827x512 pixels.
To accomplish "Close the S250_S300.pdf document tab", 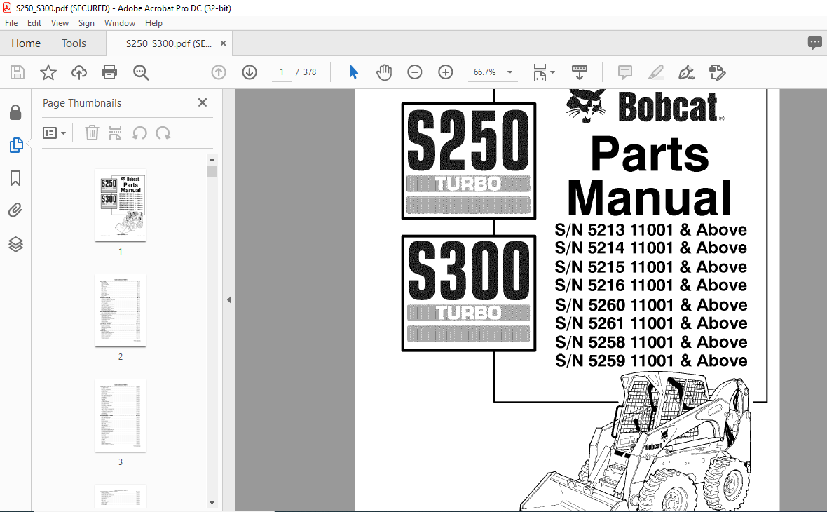I will point(223,43).
